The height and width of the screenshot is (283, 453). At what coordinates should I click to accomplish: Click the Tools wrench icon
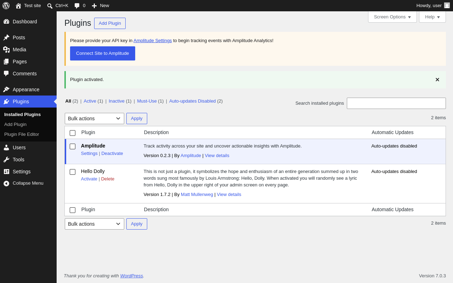tap(6, 160)
